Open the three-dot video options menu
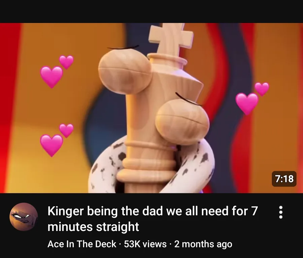Viewport: 303px width, 258px height. tap(281, 212)
